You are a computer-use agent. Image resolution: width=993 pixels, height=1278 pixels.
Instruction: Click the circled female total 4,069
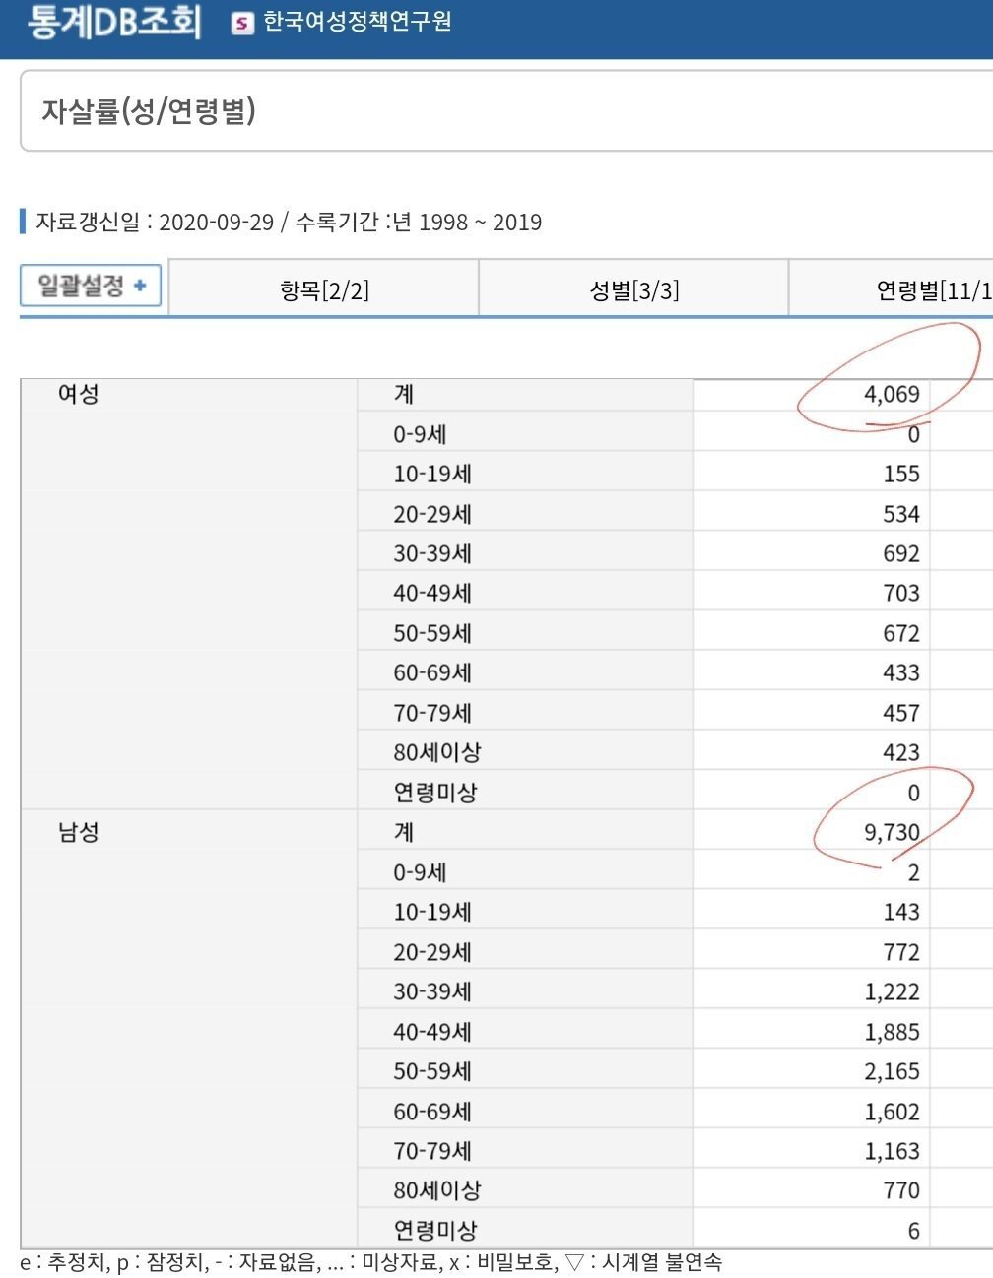coord(891,395)
